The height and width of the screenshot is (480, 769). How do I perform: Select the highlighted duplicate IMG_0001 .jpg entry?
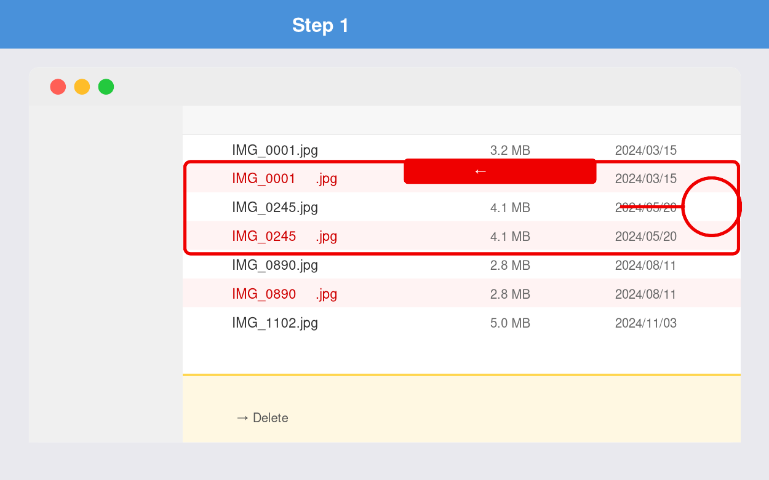tap(283, 178)
